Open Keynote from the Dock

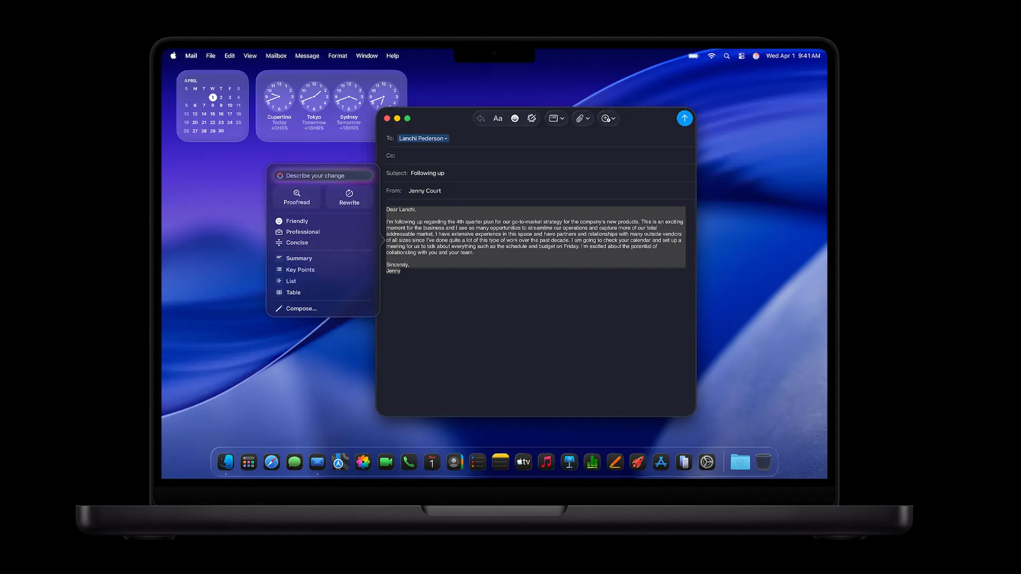tap(570, 462)
